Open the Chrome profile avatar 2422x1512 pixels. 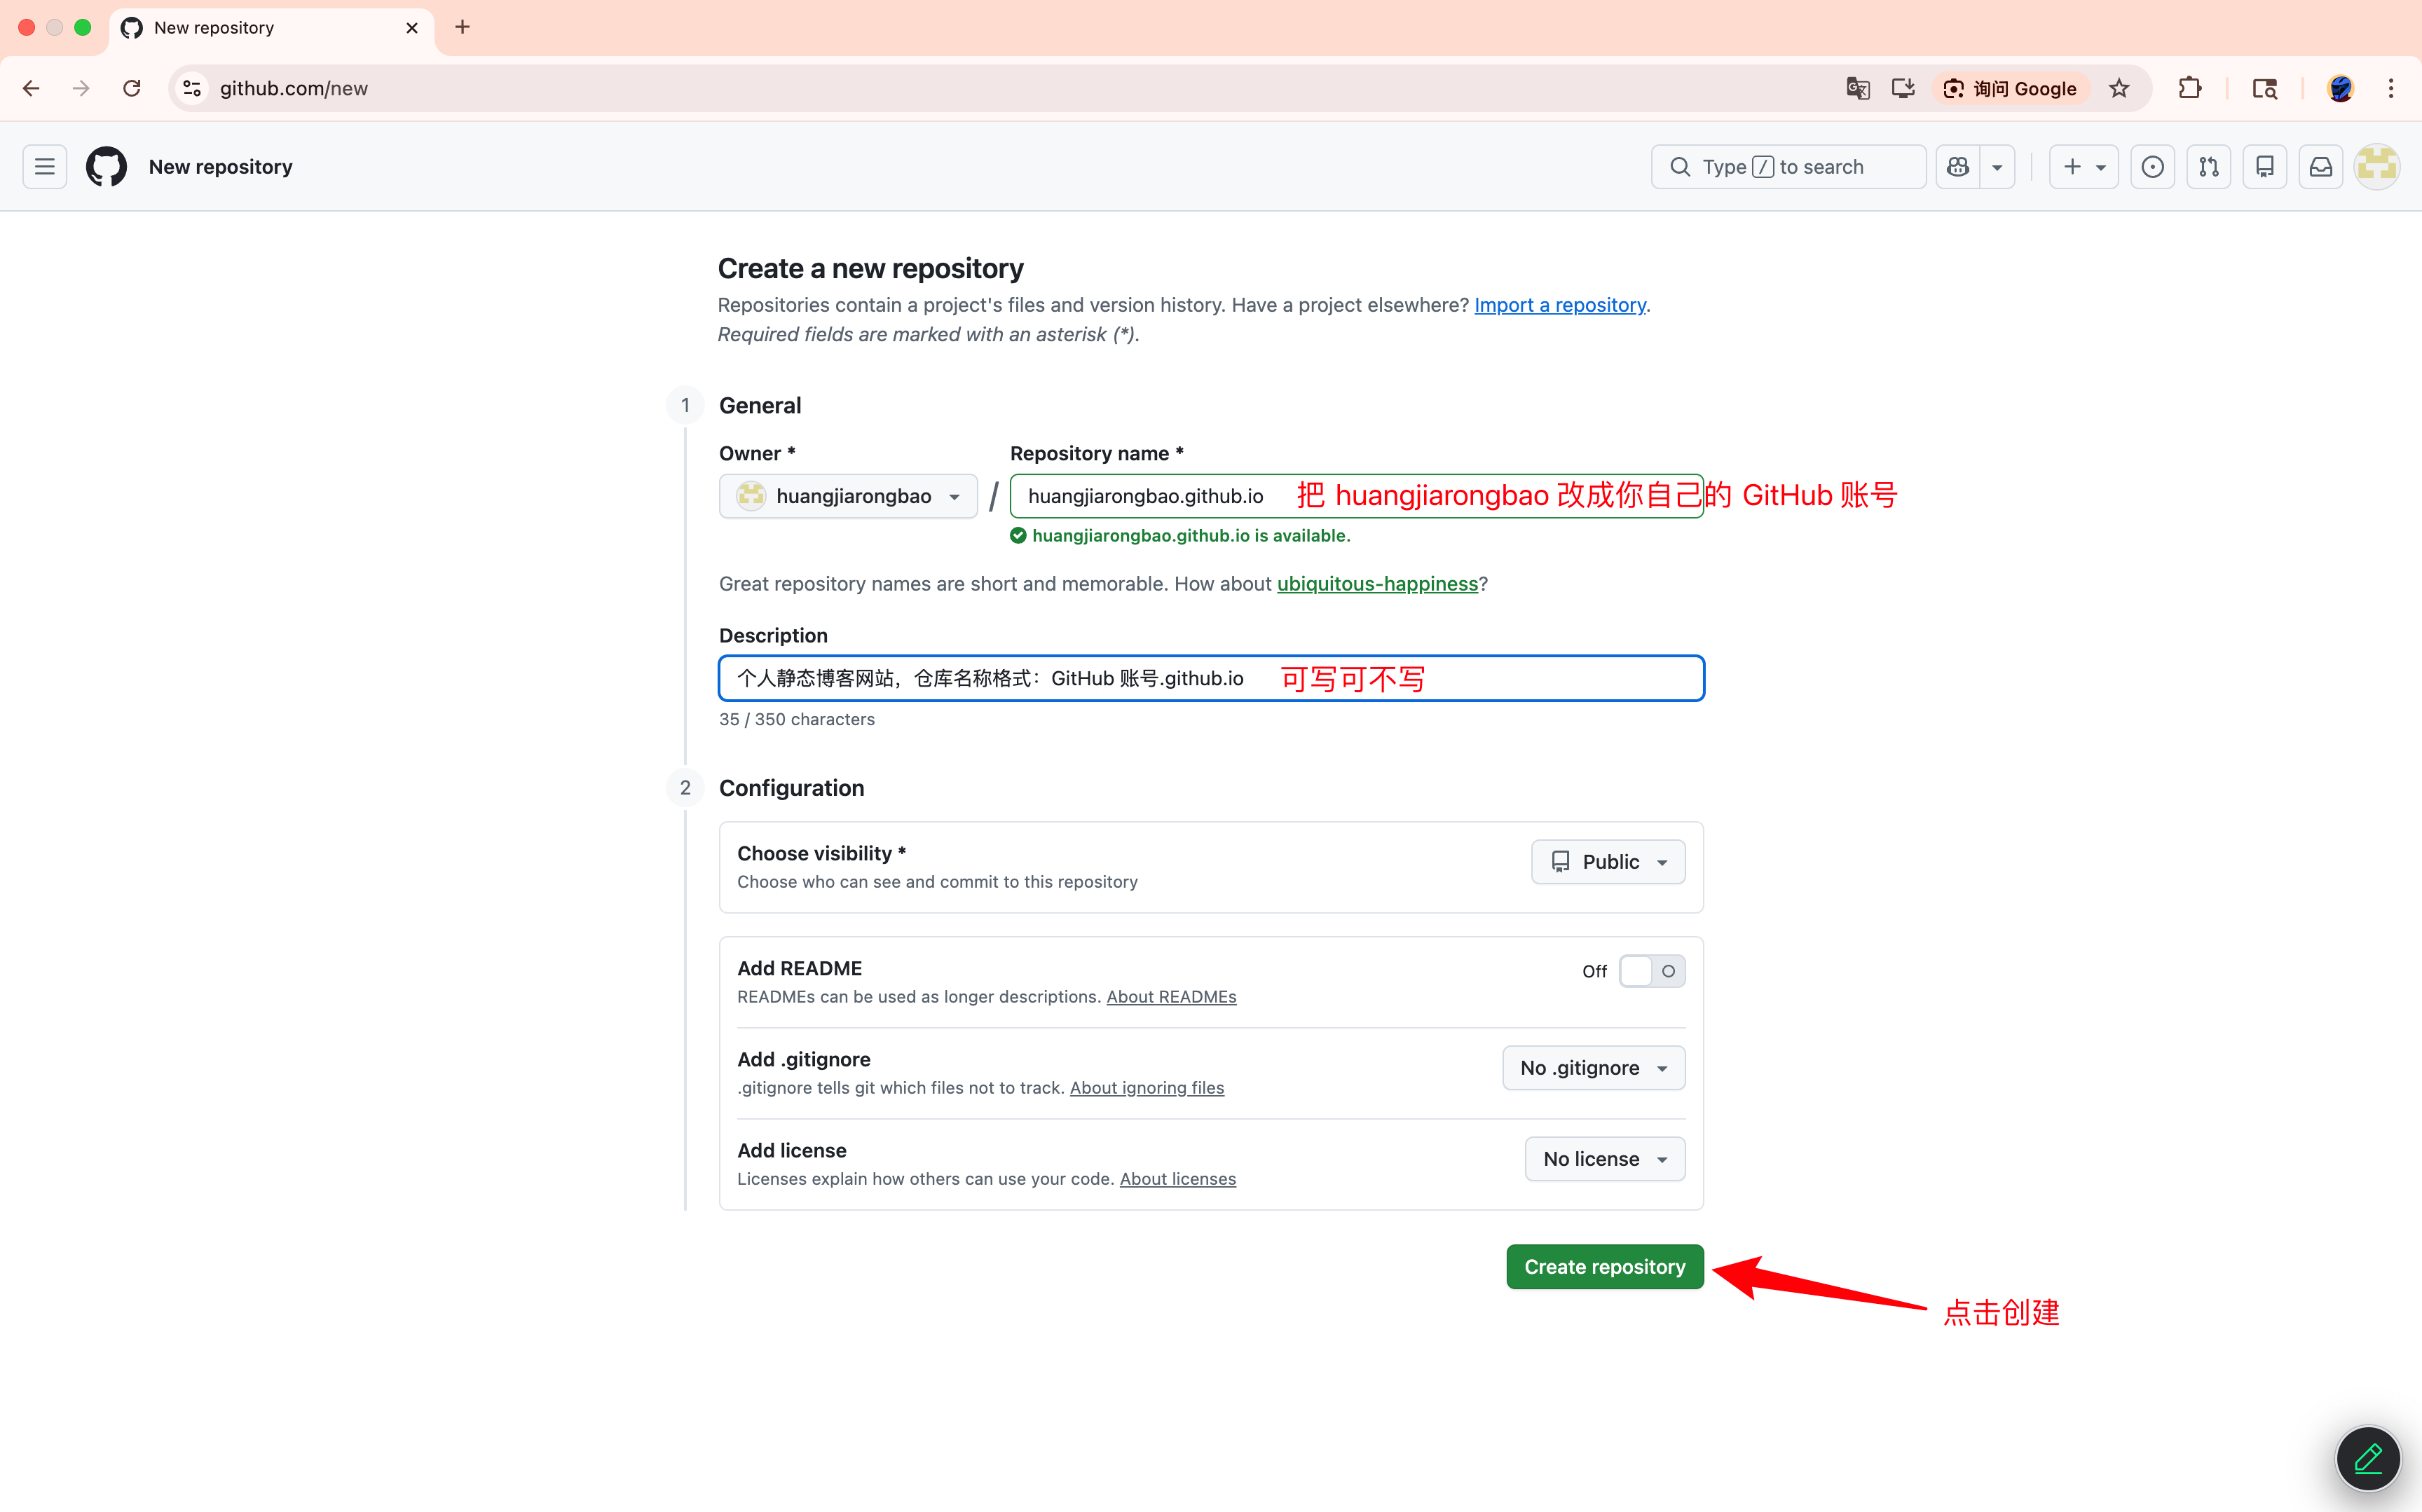[x=2340, y=88]
